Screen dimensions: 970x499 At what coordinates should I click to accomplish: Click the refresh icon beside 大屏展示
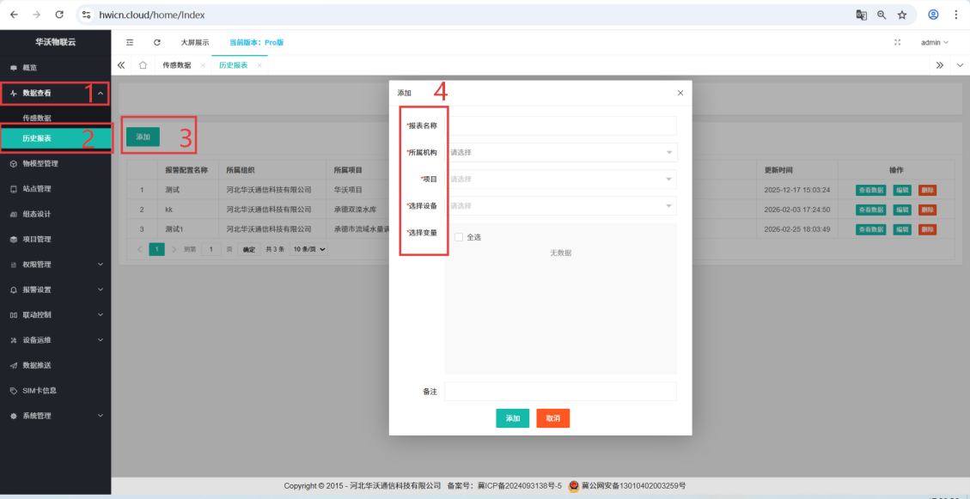(x=156, y=42)
